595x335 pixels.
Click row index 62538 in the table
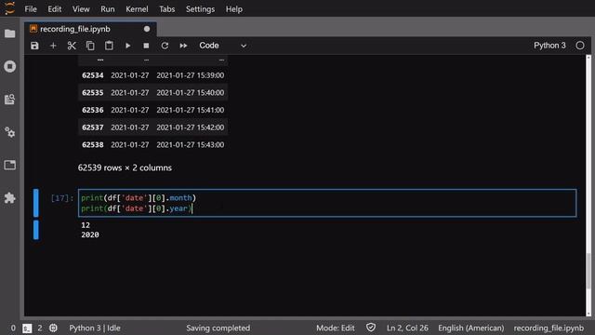(93, 145)
